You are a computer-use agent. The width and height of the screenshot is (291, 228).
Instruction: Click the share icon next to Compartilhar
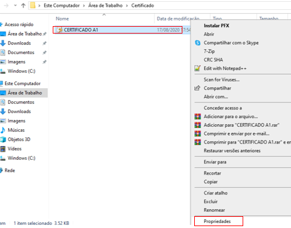(197, 88)
